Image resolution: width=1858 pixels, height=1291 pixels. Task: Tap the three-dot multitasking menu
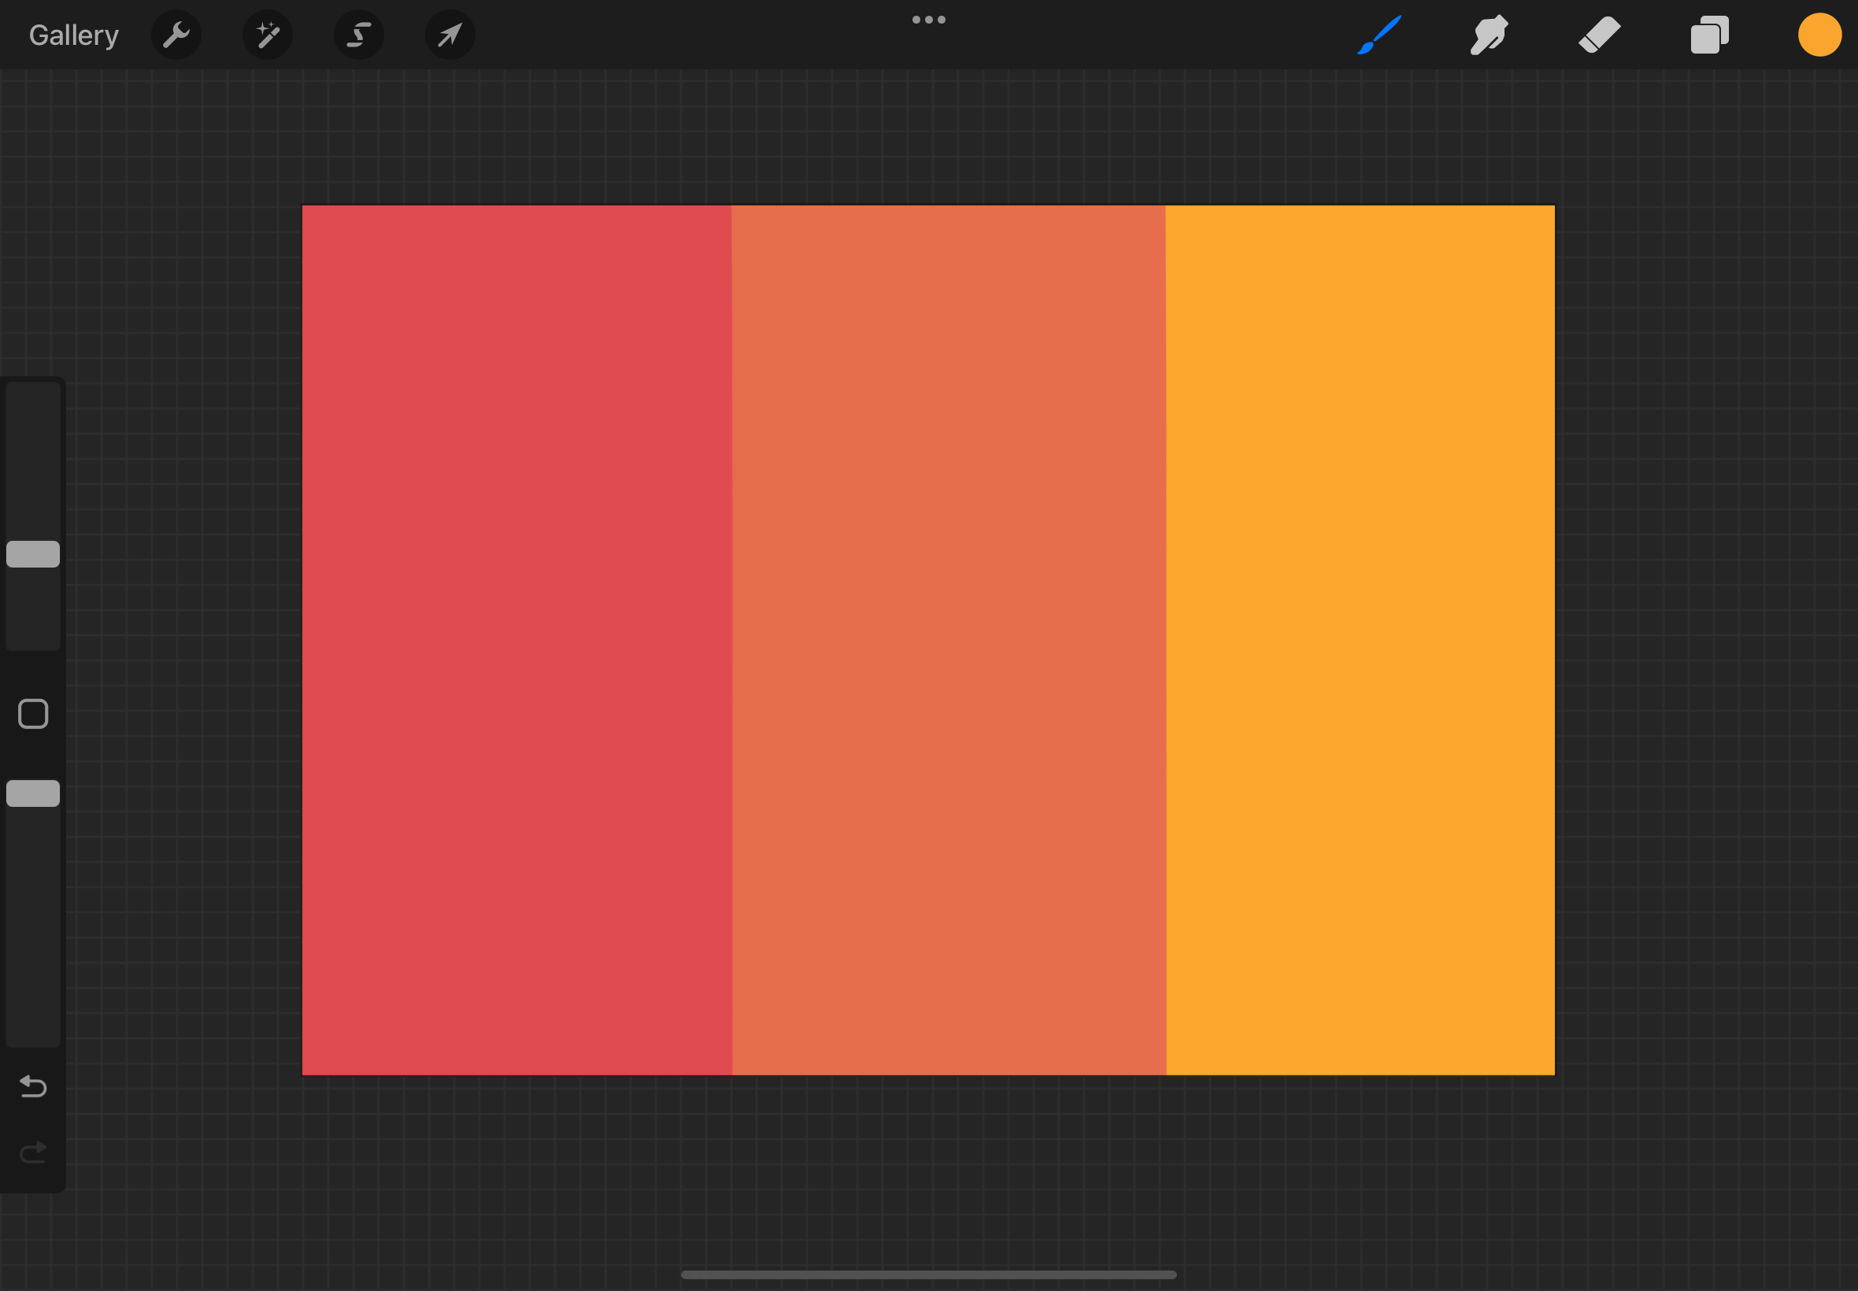point(928,20)
